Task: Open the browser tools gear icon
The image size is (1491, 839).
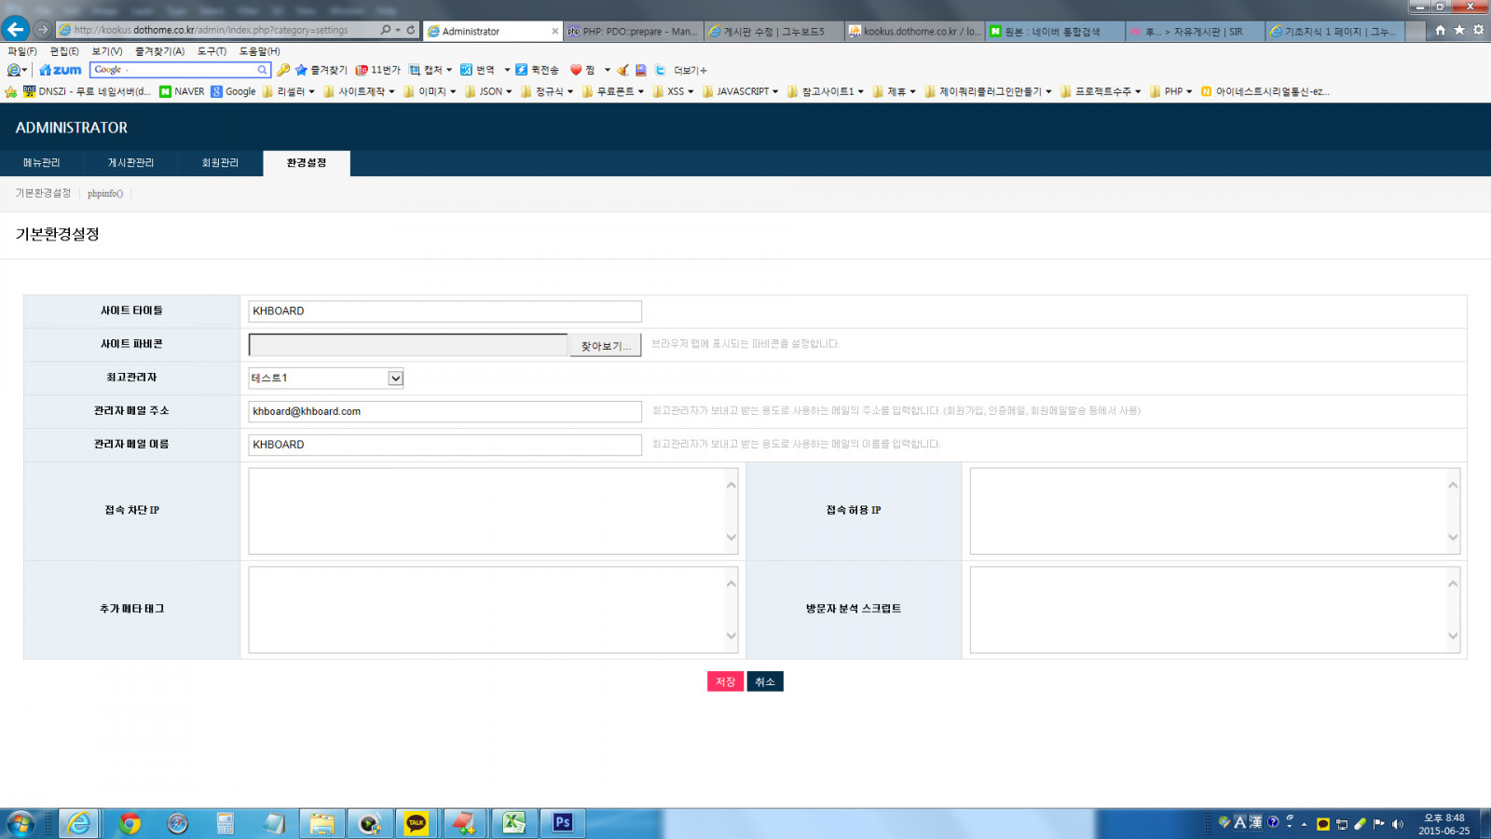Action: (x=1478, y=30)
